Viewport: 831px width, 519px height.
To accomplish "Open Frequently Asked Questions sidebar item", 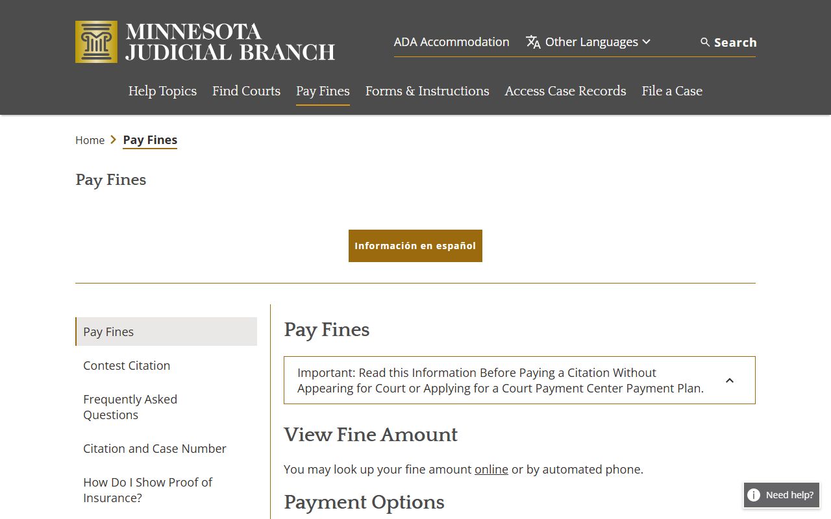I will [130, 407].
